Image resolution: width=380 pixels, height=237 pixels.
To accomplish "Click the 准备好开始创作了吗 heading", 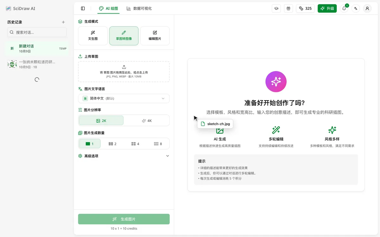I will coord(275,103).
